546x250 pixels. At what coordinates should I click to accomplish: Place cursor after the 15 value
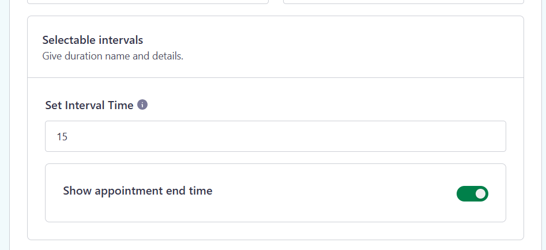click(68, 137)
